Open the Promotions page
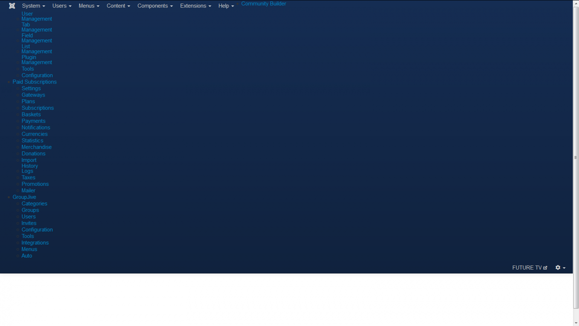Screen dimensions: 579x326 35,184
